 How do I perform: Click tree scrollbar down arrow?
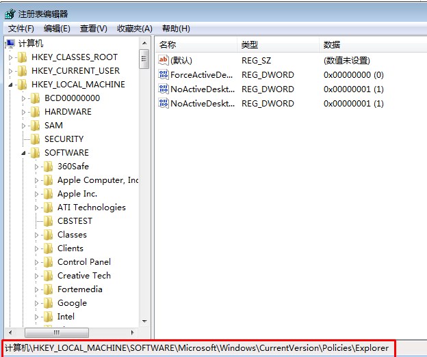pyautogui.click(x=144, y=322)
